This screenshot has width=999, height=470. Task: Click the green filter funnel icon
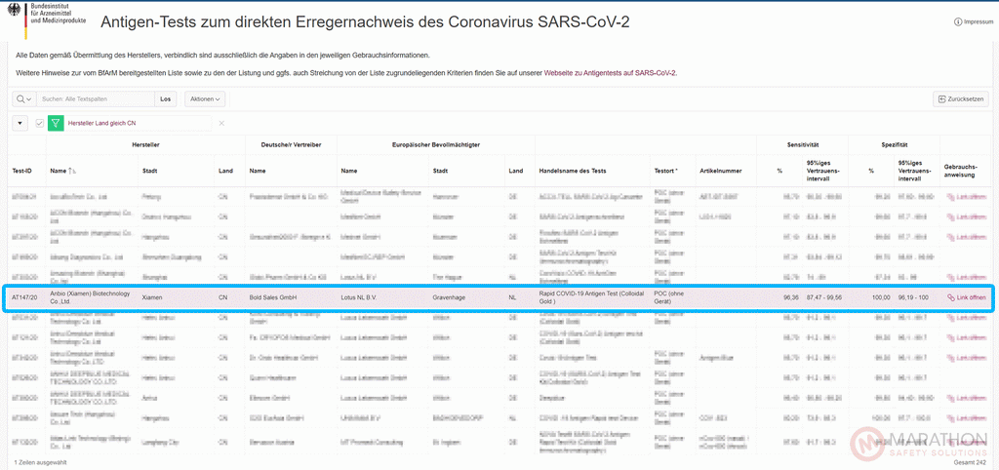pos(56,124)
